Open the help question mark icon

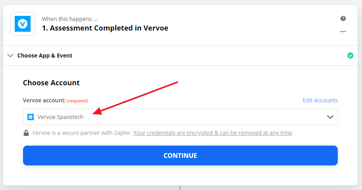tap(343, 19)
